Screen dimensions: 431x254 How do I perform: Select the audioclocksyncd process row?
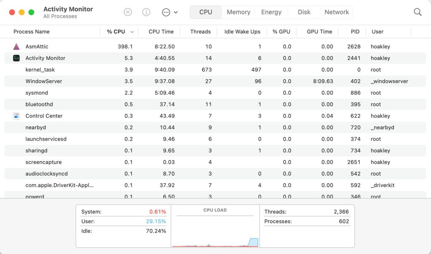(215, 174)
